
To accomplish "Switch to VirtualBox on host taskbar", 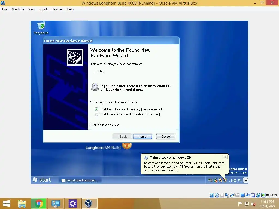I will 89,204.
